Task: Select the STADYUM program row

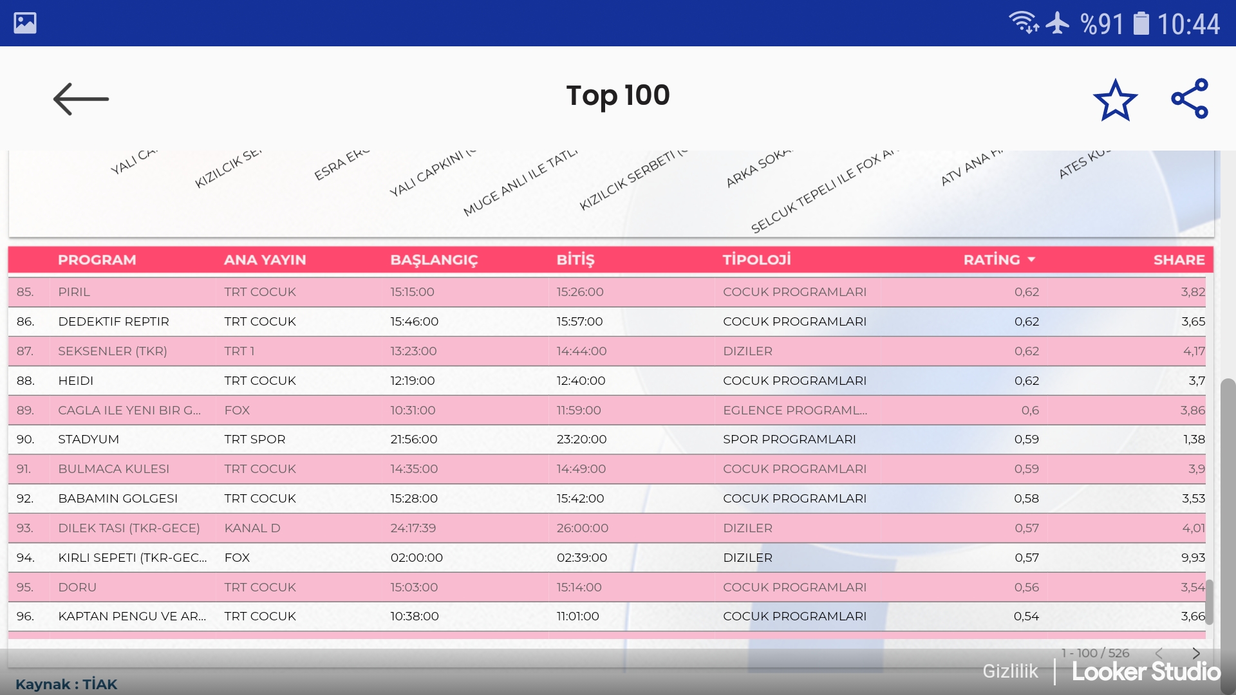Action: click(x=88, y=440)
